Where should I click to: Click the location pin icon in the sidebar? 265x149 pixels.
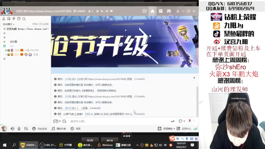click(x=14, y=19)
